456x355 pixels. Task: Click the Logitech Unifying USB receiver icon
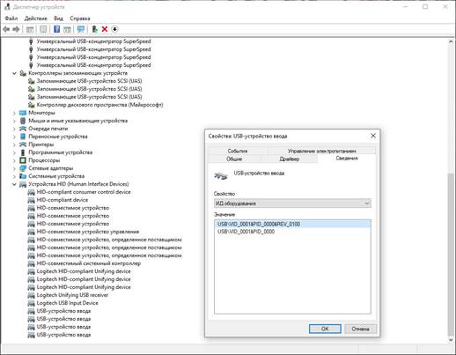[31, 295]
